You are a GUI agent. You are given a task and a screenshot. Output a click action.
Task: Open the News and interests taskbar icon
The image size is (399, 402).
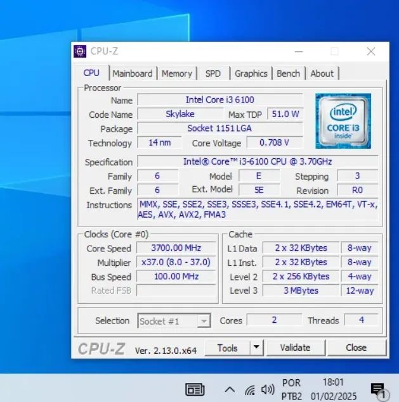click(195, 390)
